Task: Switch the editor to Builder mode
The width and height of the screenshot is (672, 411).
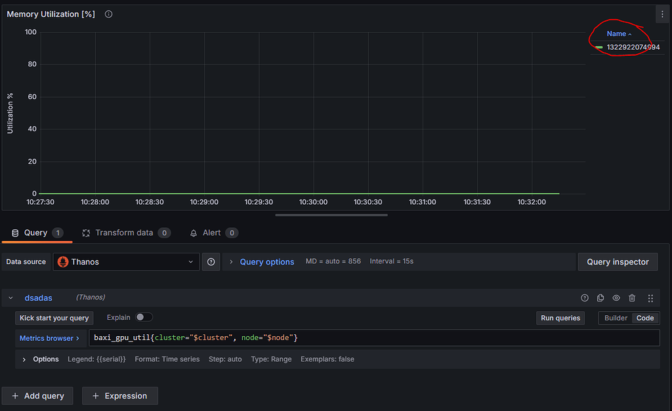Action: (x=615, y=317)
